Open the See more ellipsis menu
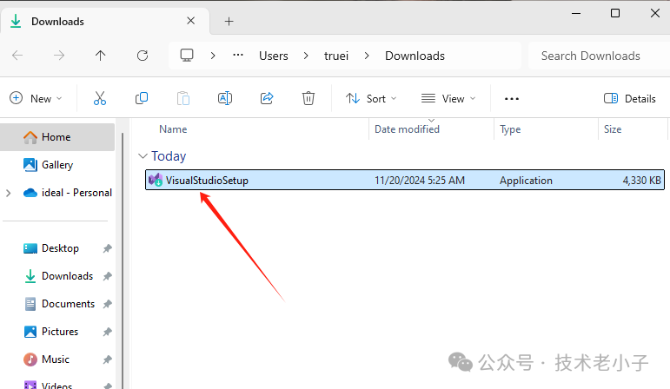The height and width of the screenshot is (389, 670). click(x=512, y=99)
